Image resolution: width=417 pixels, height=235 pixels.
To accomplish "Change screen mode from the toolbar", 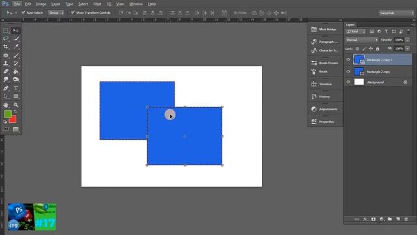I will click(x=16, y=129).
